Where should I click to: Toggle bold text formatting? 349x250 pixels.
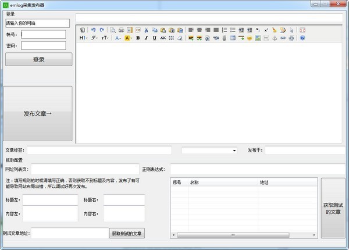[138, 38]
